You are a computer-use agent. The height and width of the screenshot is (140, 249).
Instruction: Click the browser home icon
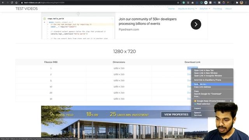tap(16, 3)
